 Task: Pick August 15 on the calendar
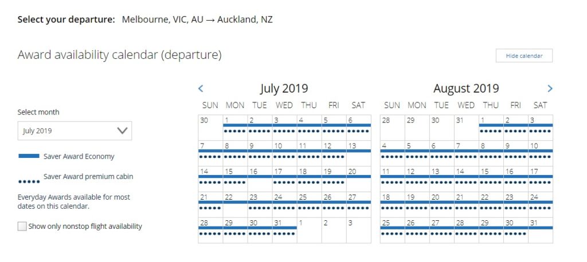point(491,179)
